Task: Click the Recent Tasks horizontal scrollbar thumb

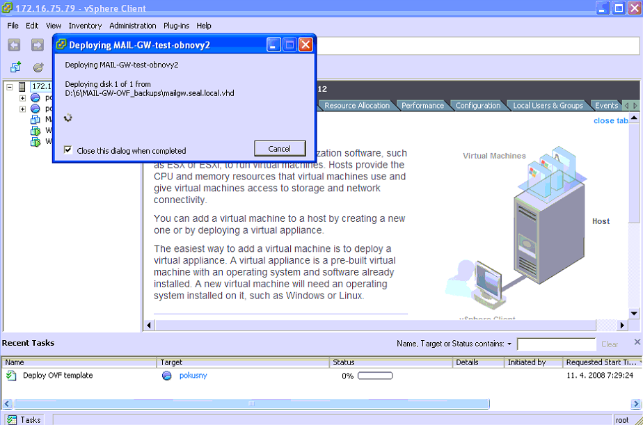Action: [251, 404]
